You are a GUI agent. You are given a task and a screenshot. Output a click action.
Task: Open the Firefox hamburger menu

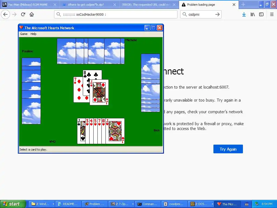[x=272, y=14]
